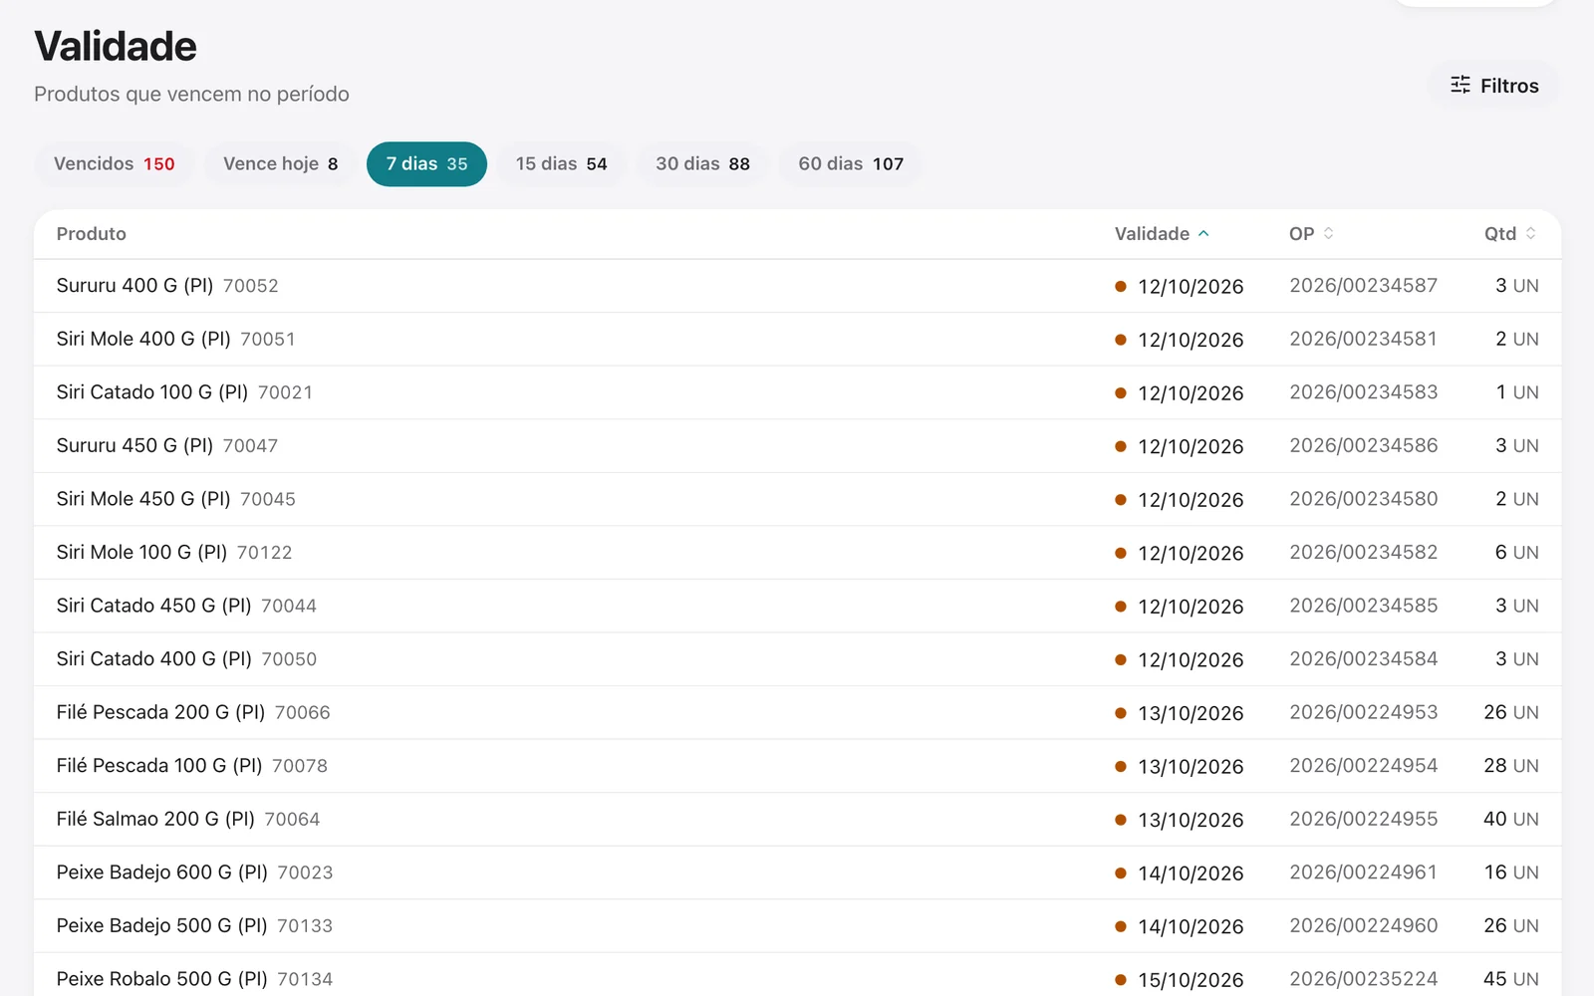
Task: Click product code 70045 of Siri Mole 450 G
Action: tap(268, 499)
